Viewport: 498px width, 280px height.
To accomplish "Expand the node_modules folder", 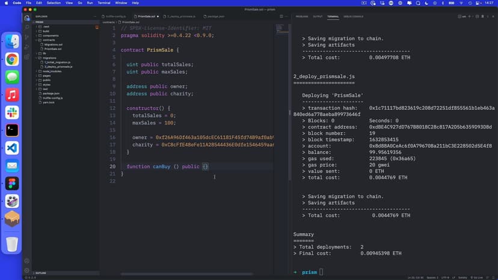I will pyautogui.click(x=52, y=71).
